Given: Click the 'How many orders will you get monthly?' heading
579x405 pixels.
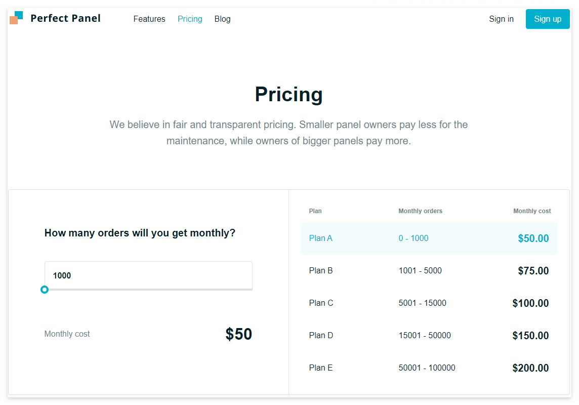Looking at the screenshot, I should 140,233.
